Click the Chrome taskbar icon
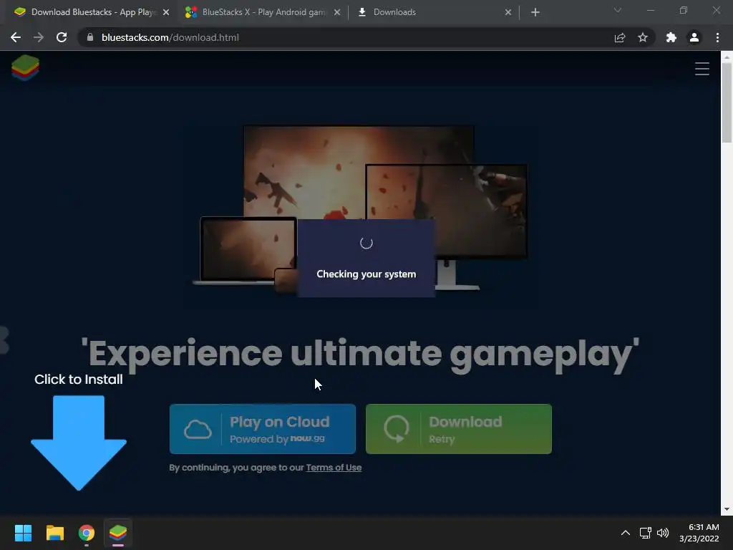 click(x=87, y=533)
